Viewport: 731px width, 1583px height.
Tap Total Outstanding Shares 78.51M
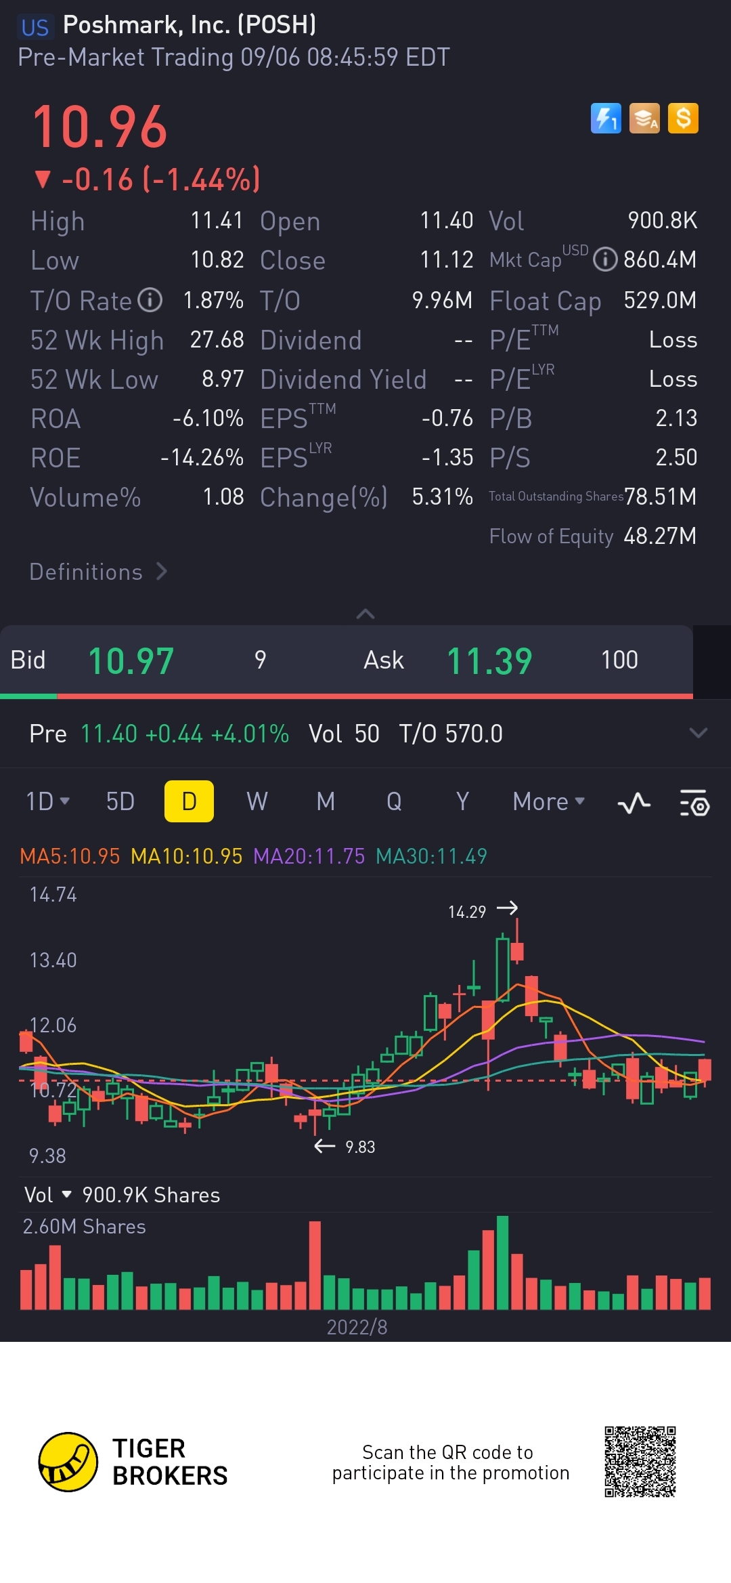point(593,497)
